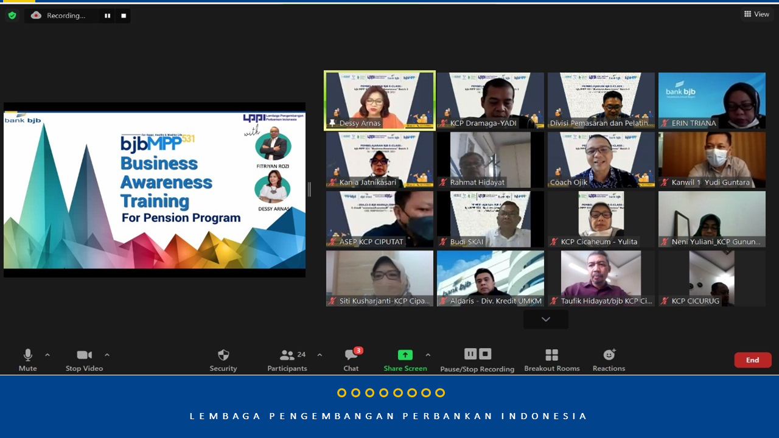The width and height of the screenshot is (779, 438).
Task: Click stop icon in Pause/Stop Recording
Action: point(485,354)
